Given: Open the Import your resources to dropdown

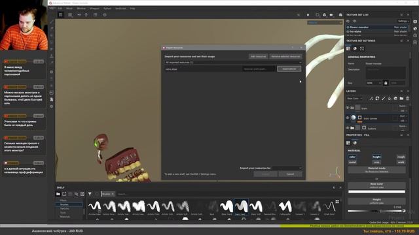Looking at the screenshot, I should pyautogui.click(x=287, y=168).
